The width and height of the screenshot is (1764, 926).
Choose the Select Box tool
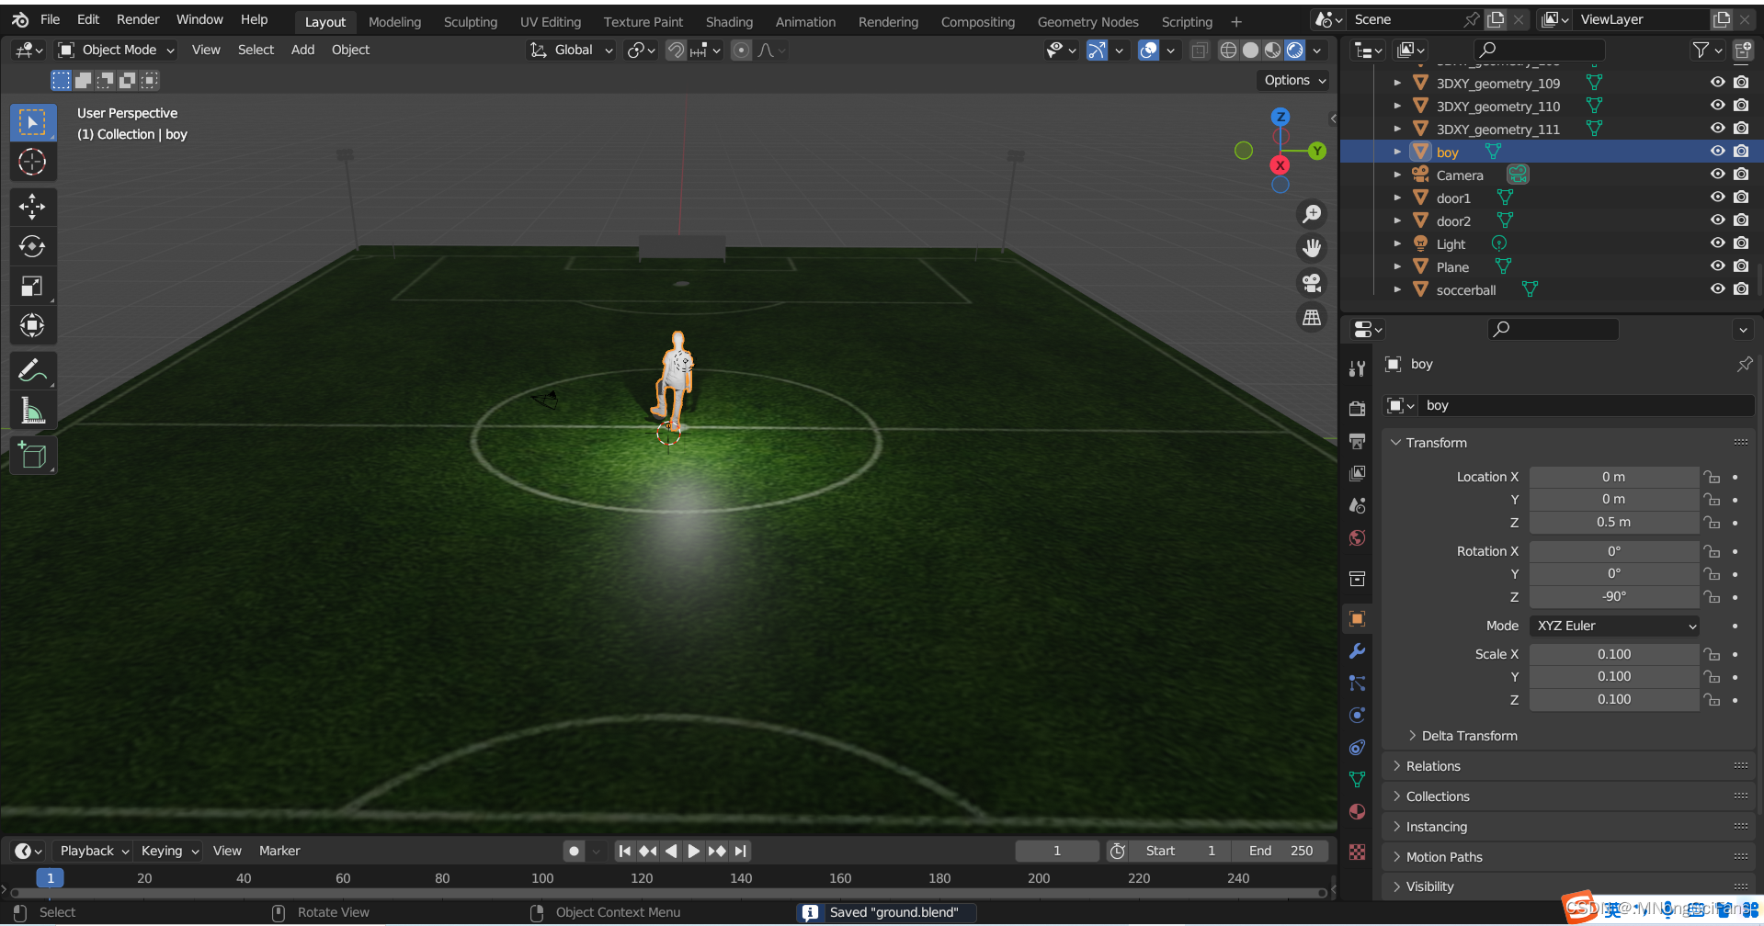point(32,122)
